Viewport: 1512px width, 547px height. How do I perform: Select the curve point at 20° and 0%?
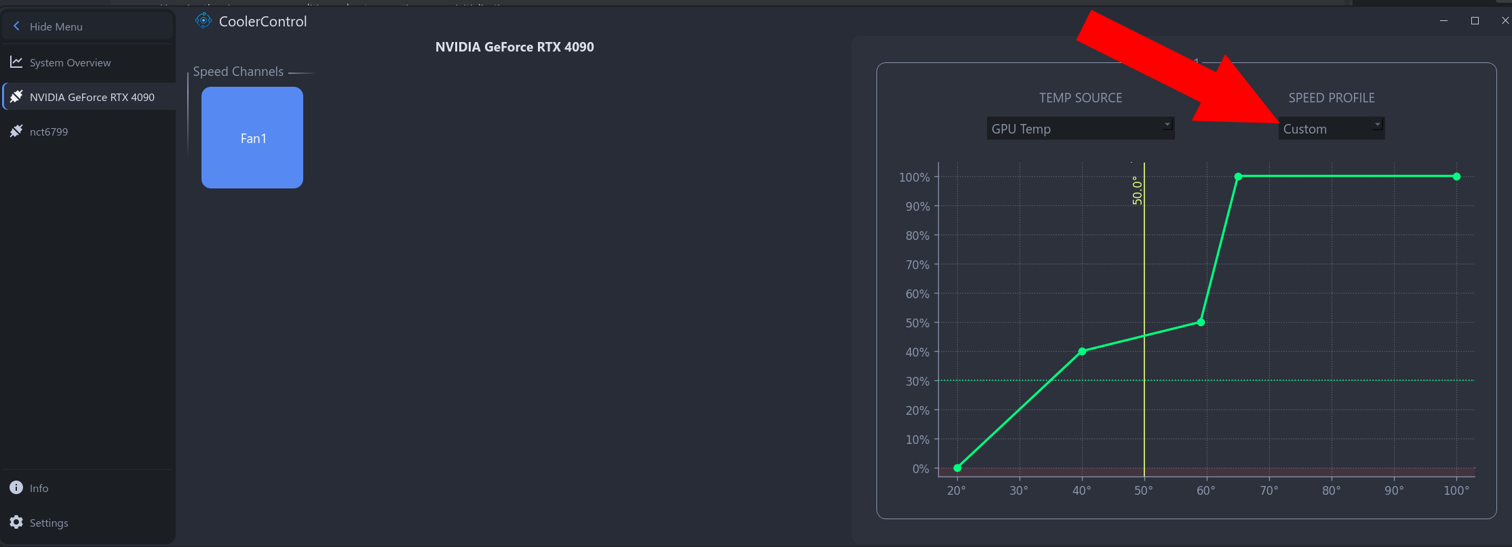click(957, 468)
